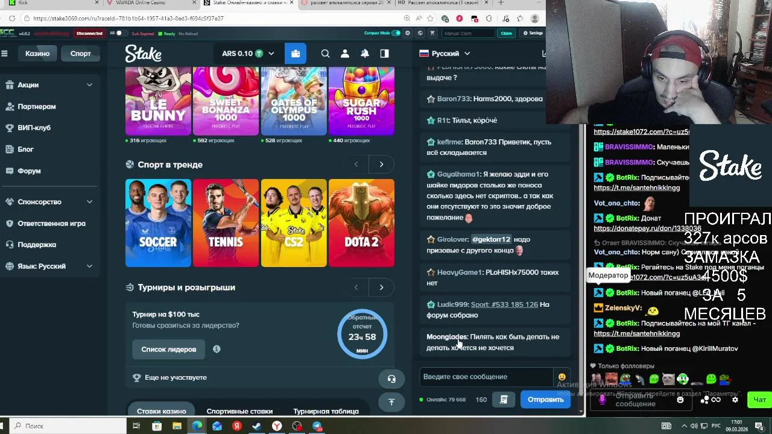Bookmark page with the star icon

(x=431, y=19)
